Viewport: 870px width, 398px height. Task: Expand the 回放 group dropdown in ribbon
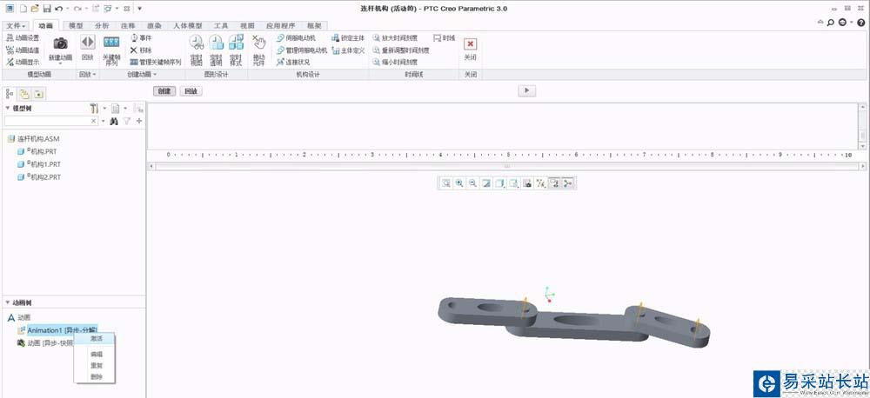click(87, 74)
